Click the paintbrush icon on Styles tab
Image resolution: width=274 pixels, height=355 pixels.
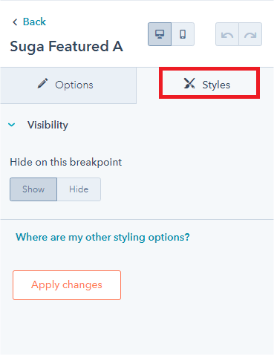click(x=189, y=83)
